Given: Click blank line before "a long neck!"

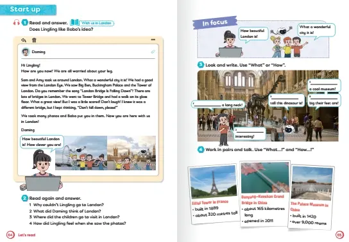Looking at the screenshot, I should click(x=207, y=106).
